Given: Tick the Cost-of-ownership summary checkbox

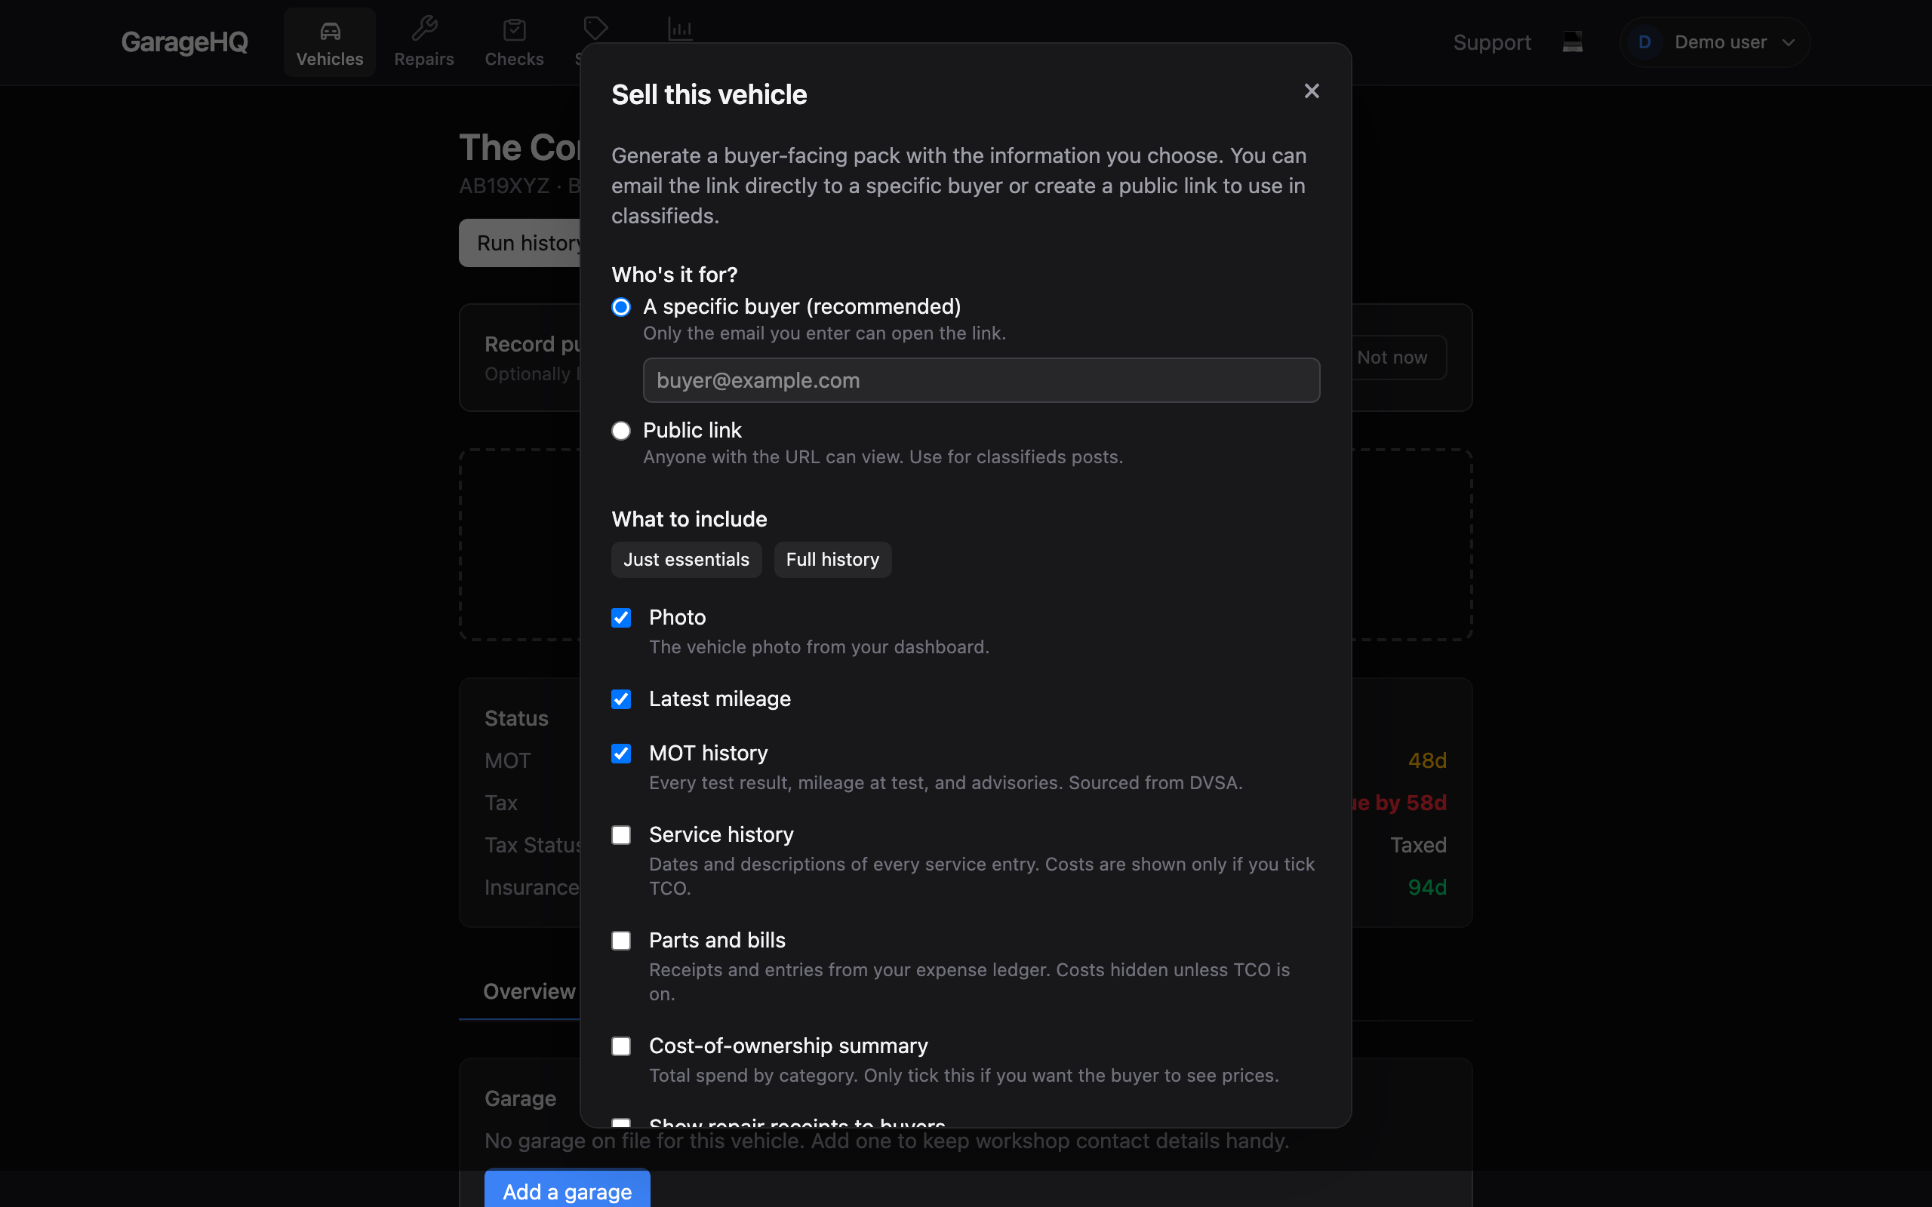Looking at the screenshot, I should pyautogui.click(x=620, y=1046).
